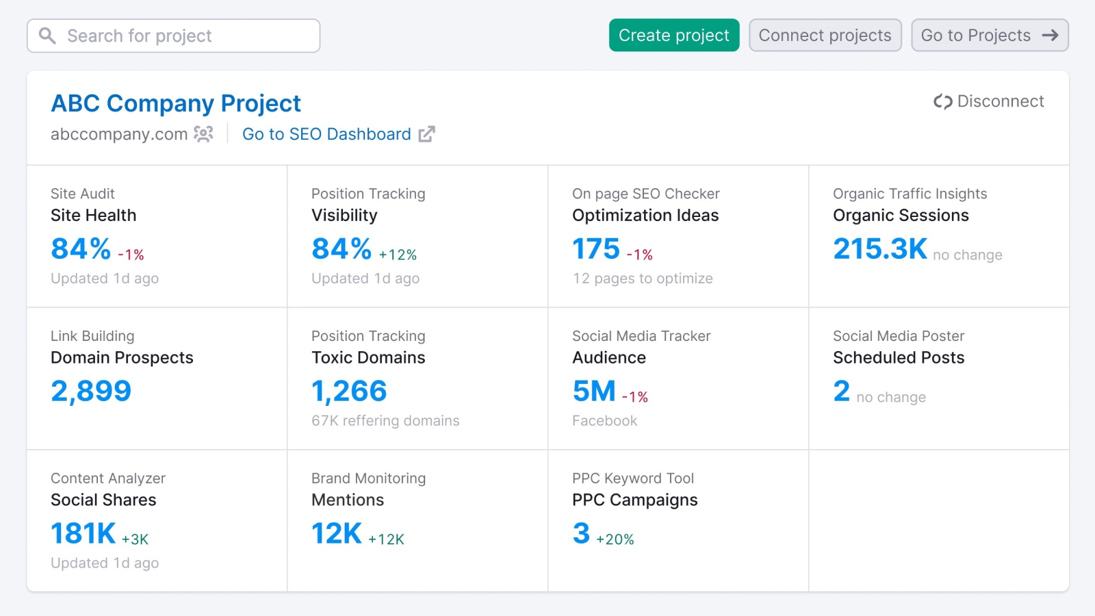Click Disconnect for ABC Company Project
This screenshot has height=616, width=1095.
(x=989, y=101)
